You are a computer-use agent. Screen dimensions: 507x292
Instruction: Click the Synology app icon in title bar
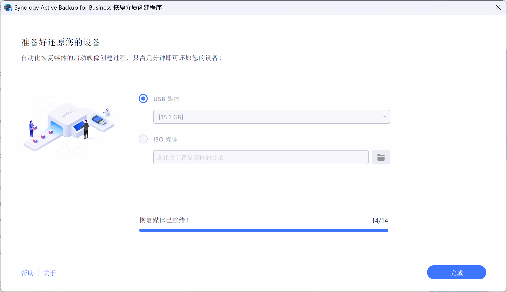pos(8,8)
